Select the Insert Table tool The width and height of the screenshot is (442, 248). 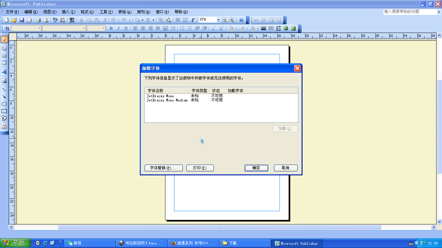4,63
